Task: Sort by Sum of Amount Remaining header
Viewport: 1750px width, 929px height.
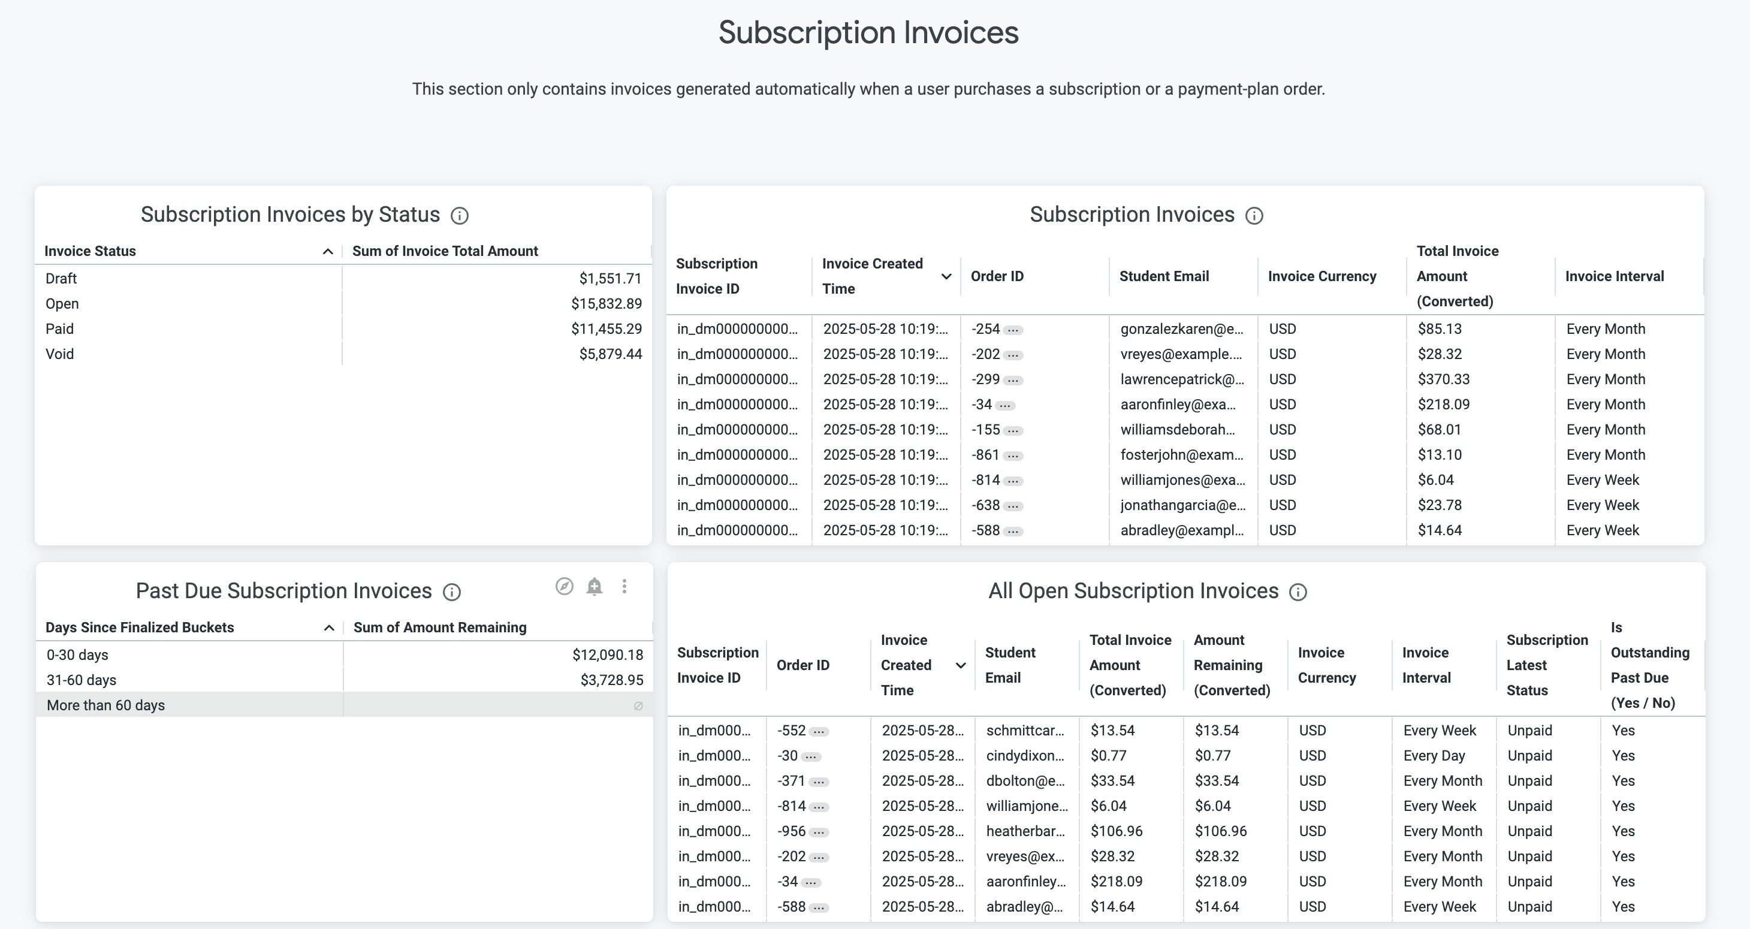Action: pos(439,628)
